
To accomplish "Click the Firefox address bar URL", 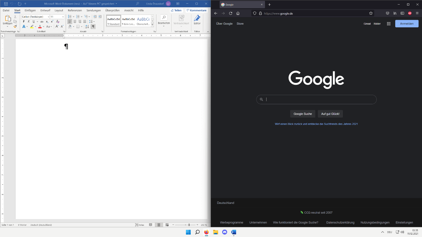I will click(x=278, y=13).
